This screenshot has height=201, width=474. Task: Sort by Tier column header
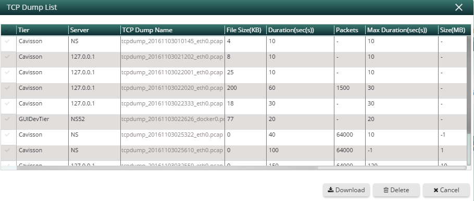[42, 30]
